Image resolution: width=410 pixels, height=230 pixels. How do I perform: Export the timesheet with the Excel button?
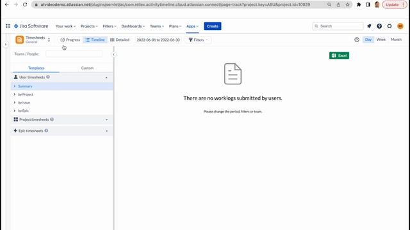coord(339,56)
